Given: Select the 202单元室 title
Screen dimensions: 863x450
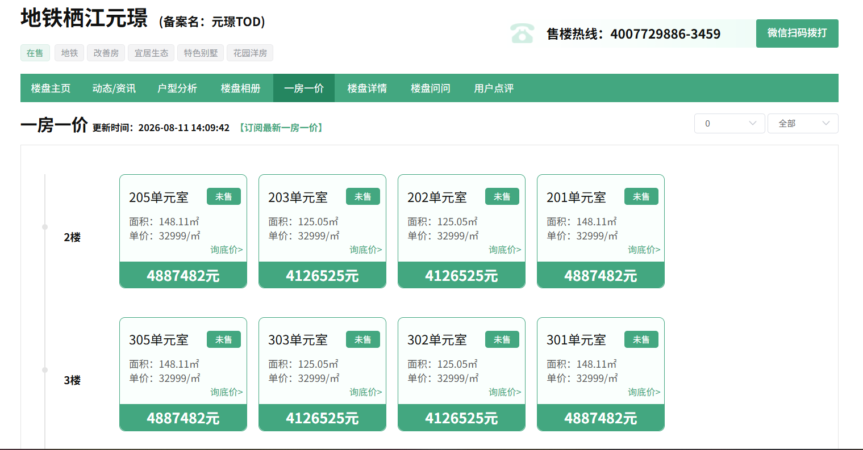Looking at the screenshot, I should tap(437, 197).
